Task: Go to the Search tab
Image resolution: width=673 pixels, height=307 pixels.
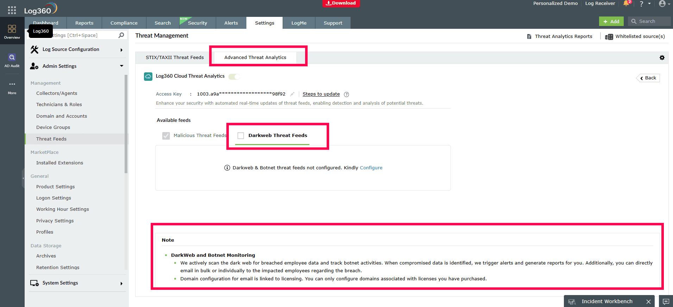Action: point(163,23)
